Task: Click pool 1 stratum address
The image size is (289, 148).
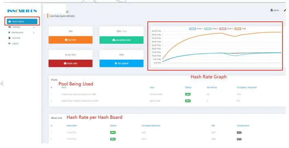Action: [79, 94]
